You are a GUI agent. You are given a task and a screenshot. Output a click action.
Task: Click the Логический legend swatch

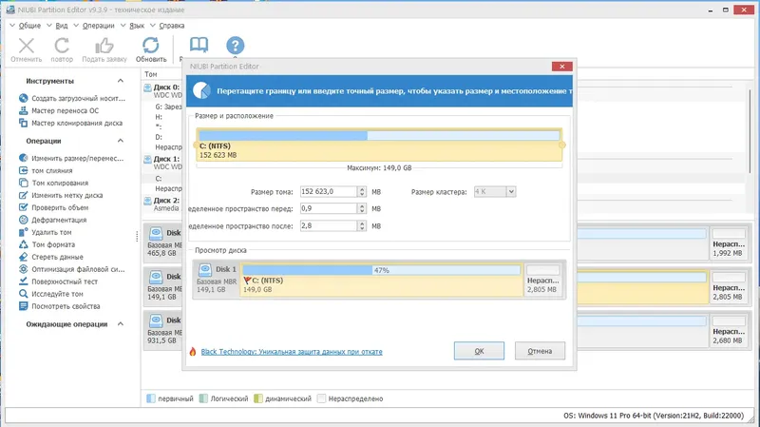[203, 398]
